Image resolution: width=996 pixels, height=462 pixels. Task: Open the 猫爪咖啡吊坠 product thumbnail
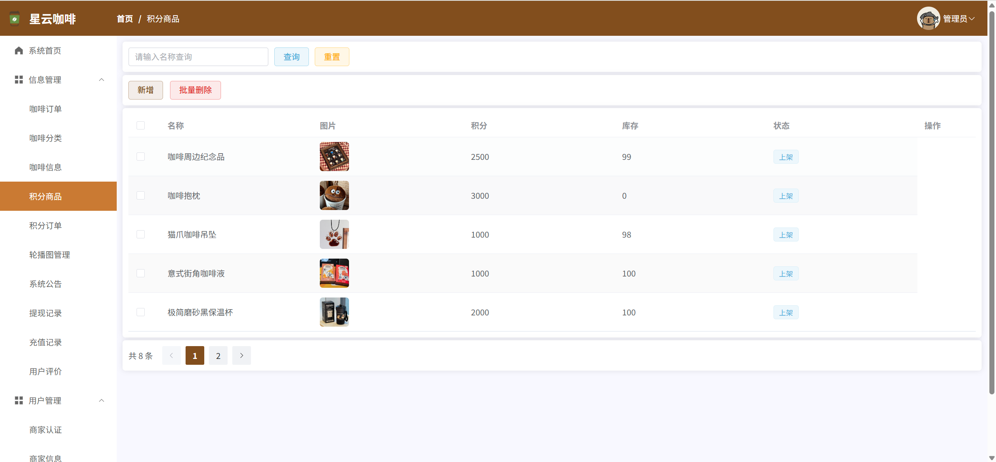click(334, 234)
